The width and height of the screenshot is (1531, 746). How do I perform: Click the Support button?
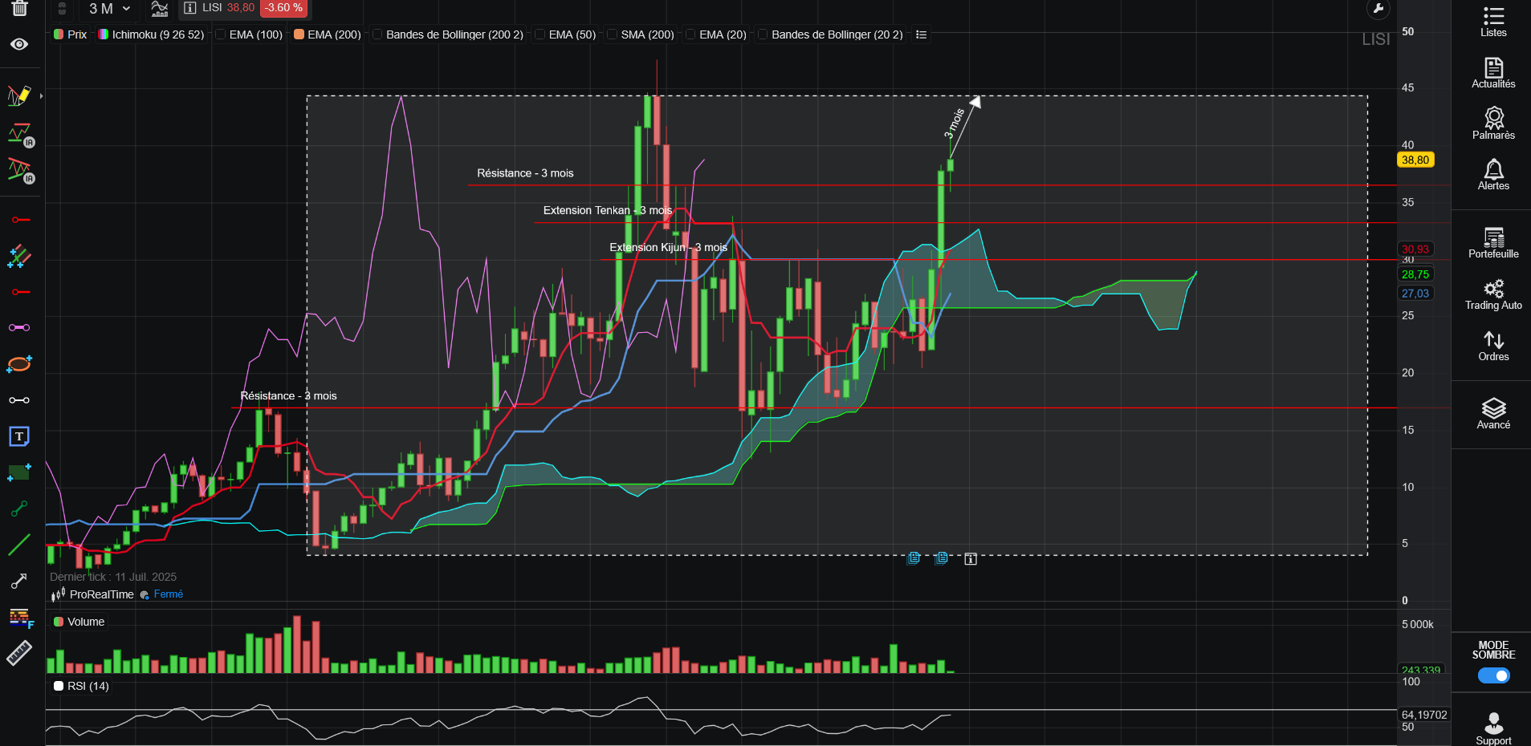pos(1493,728)
